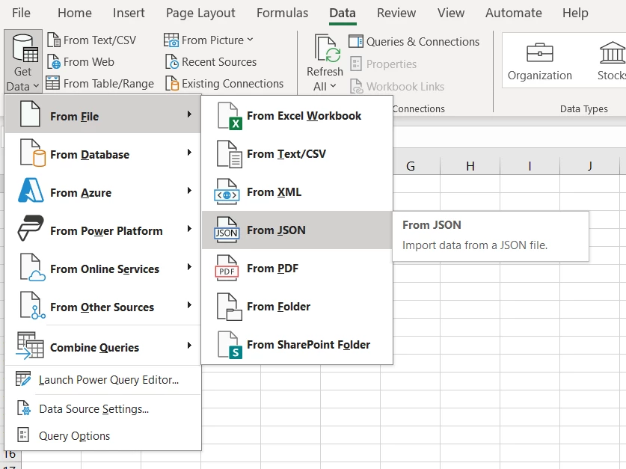Open the Page Layout tab
626x469 pixels.
click(200, 13)
